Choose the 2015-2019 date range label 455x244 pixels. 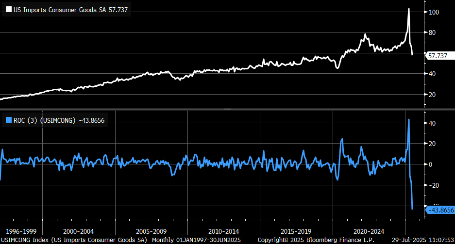point(296,231)
